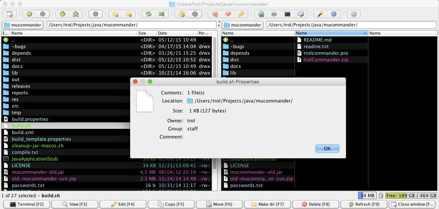Go to the home folder icon
The width and height of the screenshot is (439, 209).
click(x=76, y=14)
